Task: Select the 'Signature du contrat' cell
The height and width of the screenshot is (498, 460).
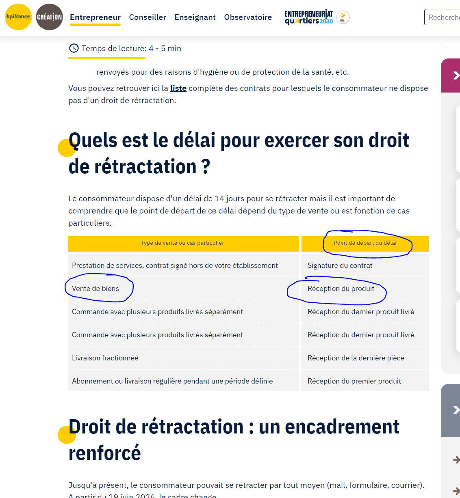Action: pyautogui.click(x=365, y=265)
